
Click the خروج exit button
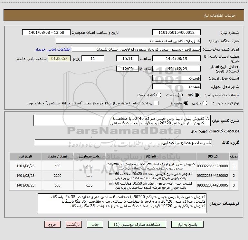tap(52, 225)
